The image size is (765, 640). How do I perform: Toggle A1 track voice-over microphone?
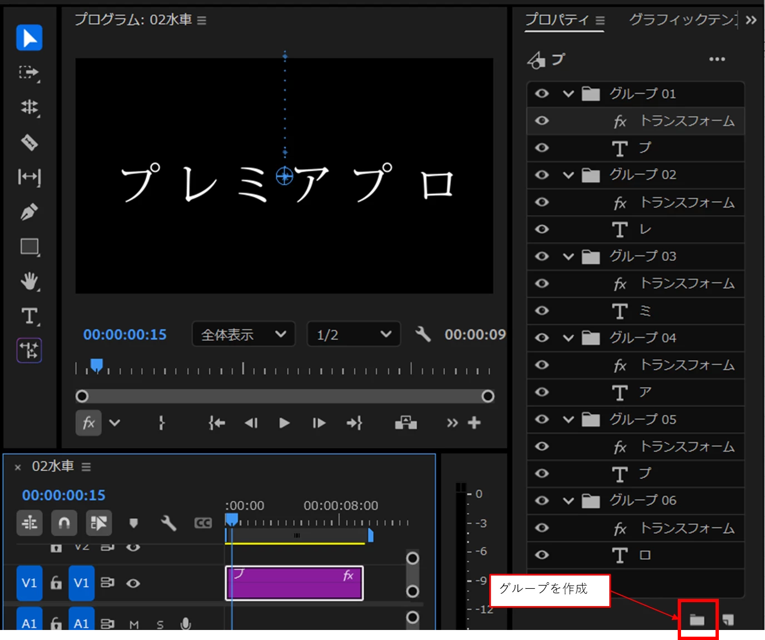pos(186,624)
